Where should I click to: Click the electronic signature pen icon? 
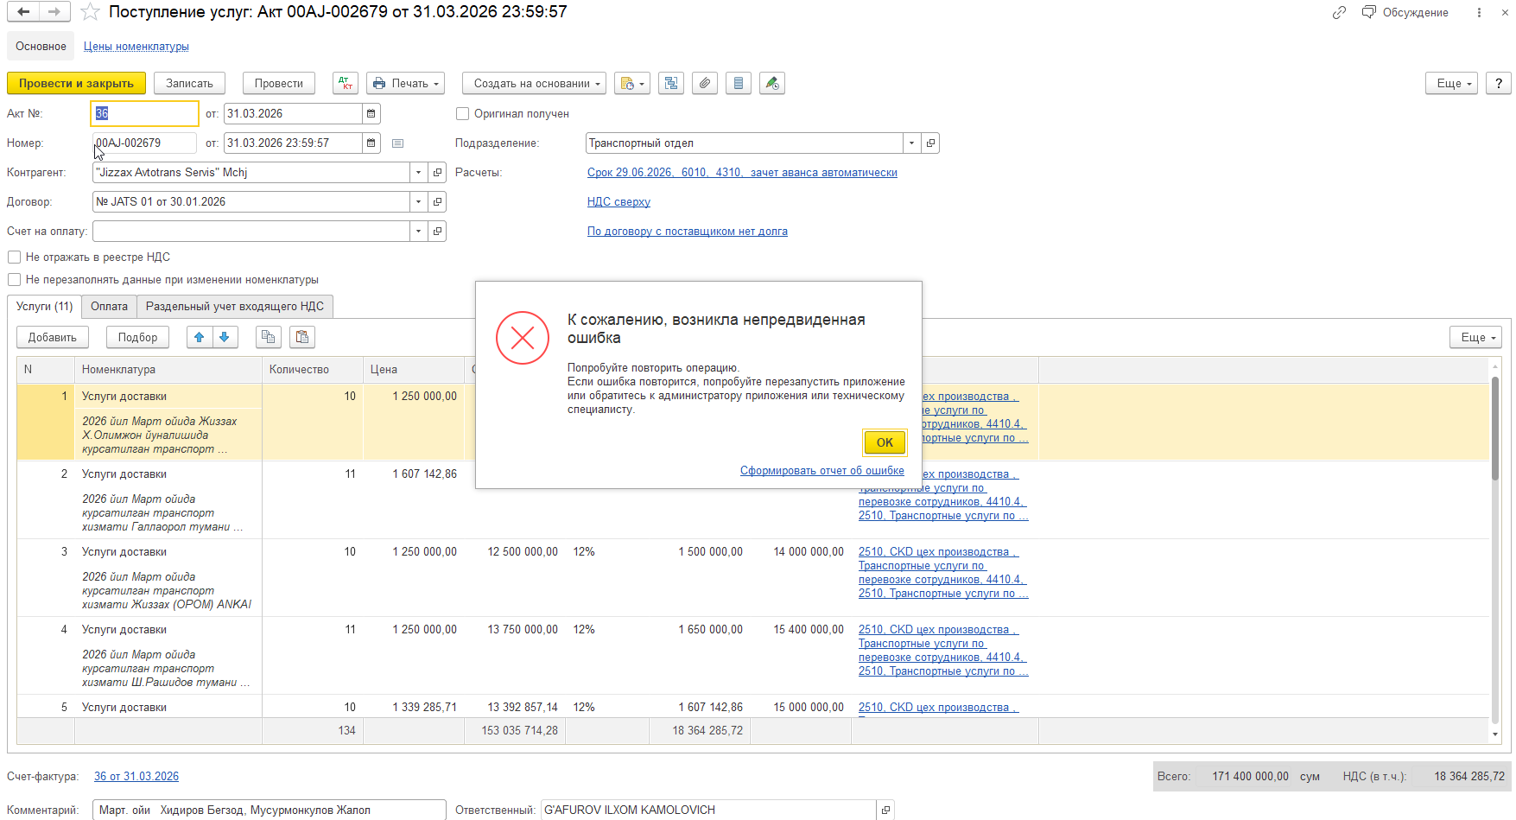(772, 83)
